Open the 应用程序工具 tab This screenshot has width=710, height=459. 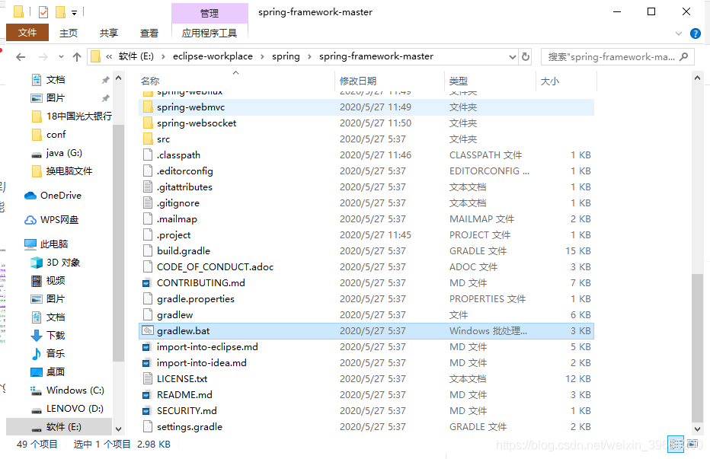tap(209, 33)
